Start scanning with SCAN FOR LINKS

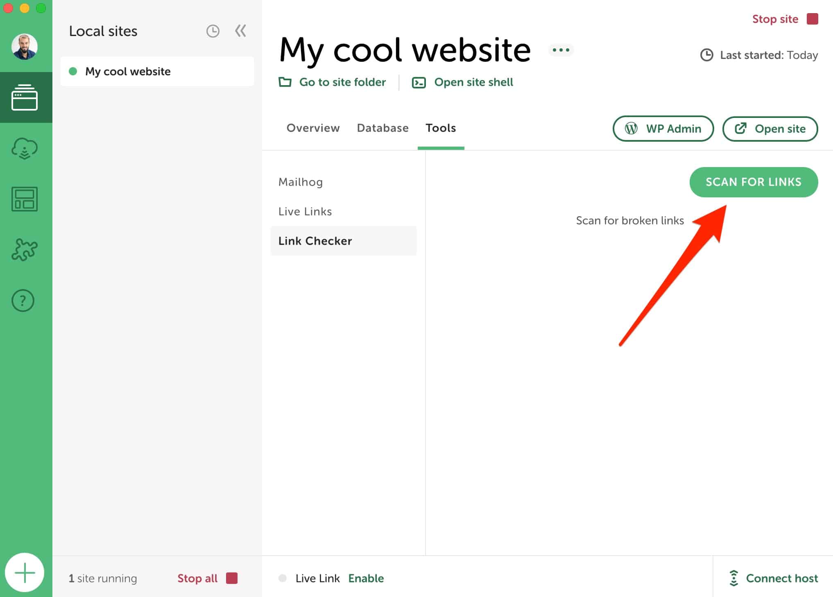coord(753,182)
